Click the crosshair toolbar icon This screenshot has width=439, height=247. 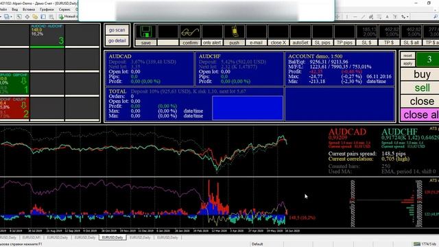(27, 16)
